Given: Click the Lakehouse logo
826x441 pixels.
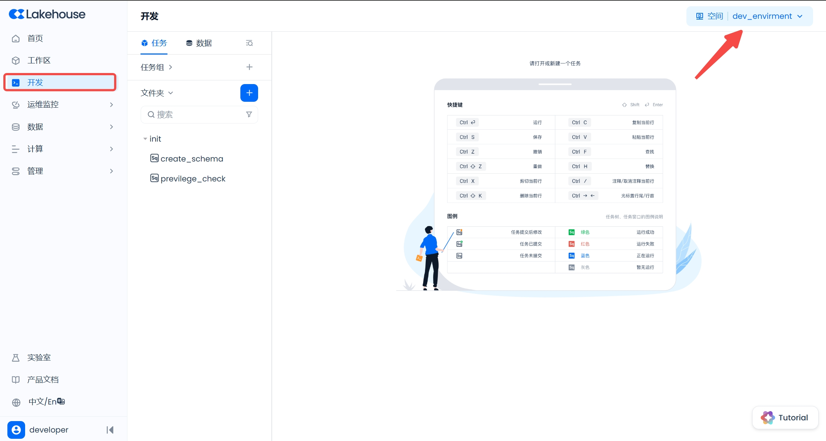Looking at the screenshot, I should [x=47, y=14].
